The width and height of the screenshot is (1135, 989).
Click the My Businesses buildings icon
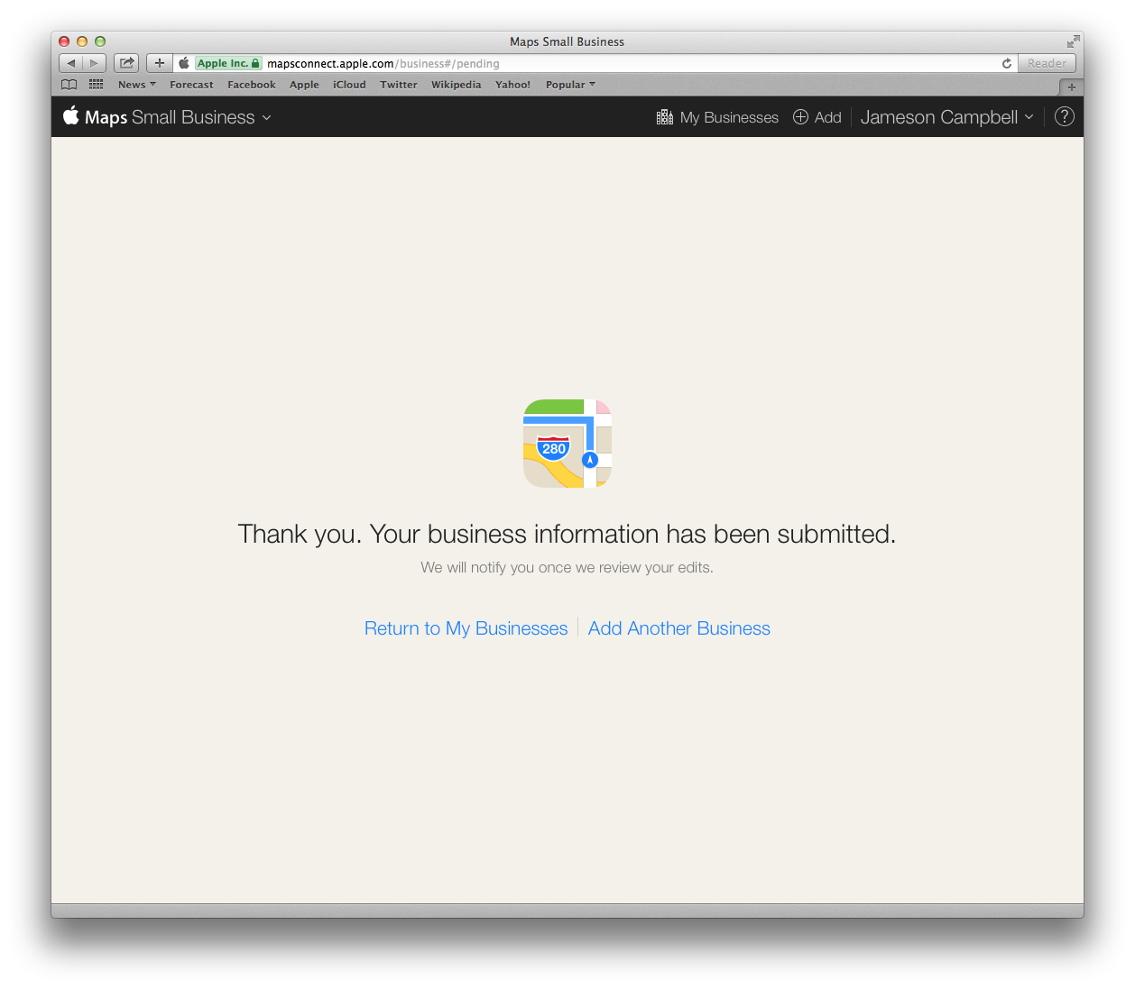click(x=665, y=117)
